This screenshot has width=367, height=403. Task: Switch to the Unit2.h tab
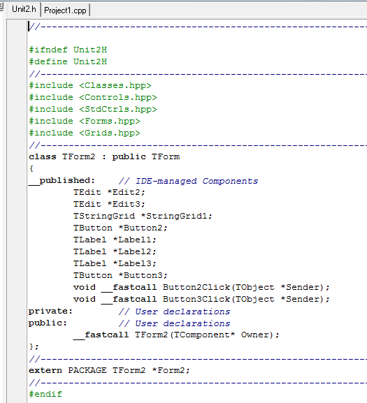pyautogui.click(x=24, y=9)
